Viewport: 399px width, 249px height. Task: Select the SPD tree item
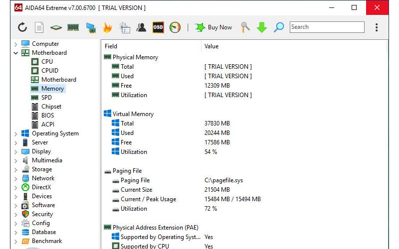46,98
